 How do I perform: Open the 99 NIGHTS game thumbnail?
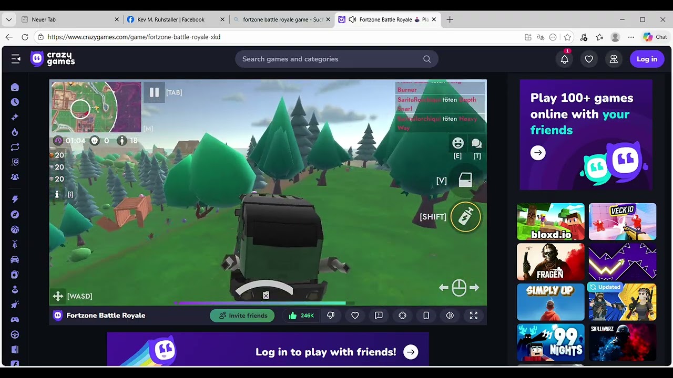tap(550, 342)
